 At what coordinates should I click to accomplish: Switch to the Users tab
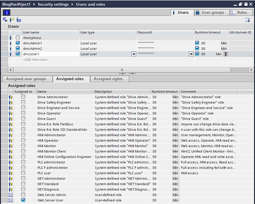182,13
